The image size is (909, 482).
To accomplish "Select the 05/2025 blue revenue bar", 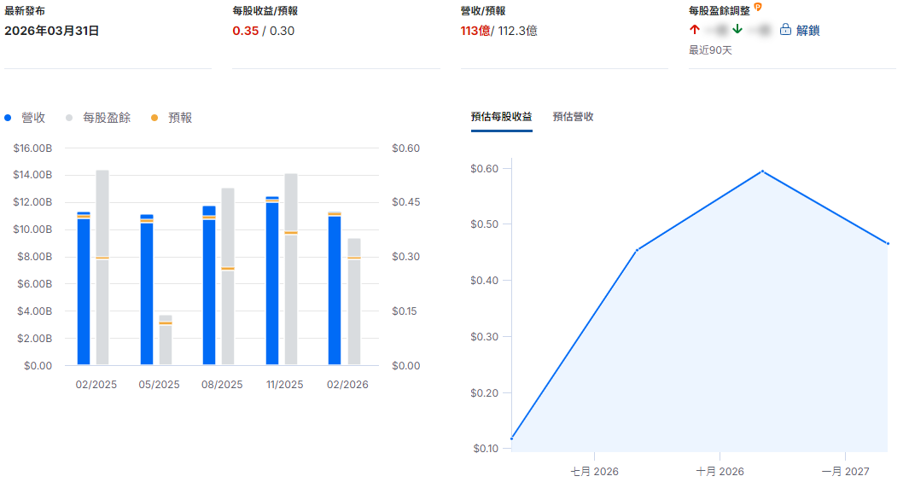I will [x=147, y=290].
